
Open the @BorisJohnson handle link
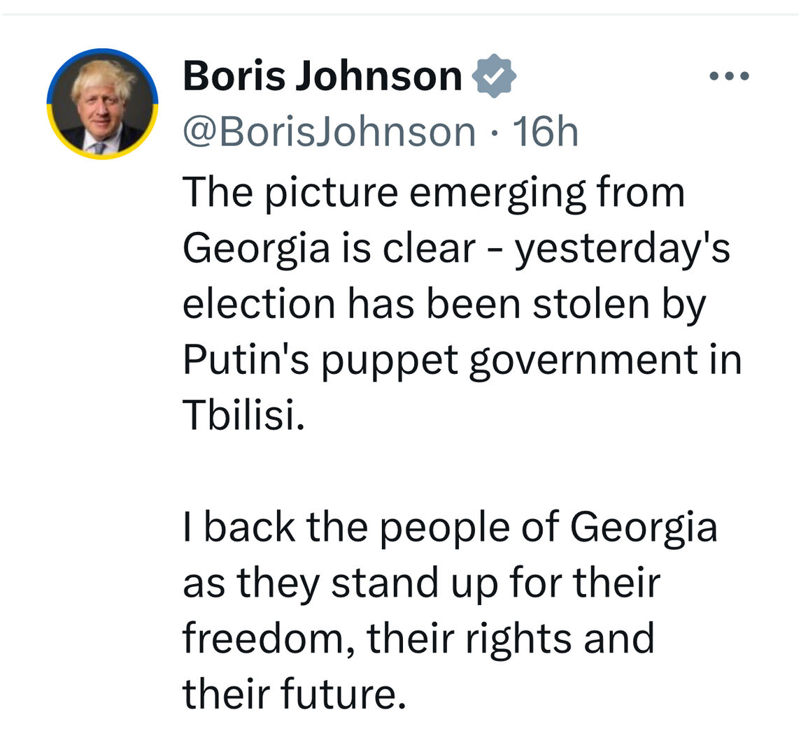329,131
